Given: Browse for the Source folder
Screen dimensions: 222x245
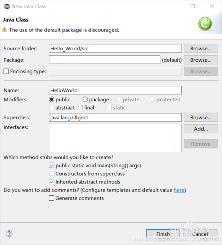Looking at the screenshot, I should point(201,49).
